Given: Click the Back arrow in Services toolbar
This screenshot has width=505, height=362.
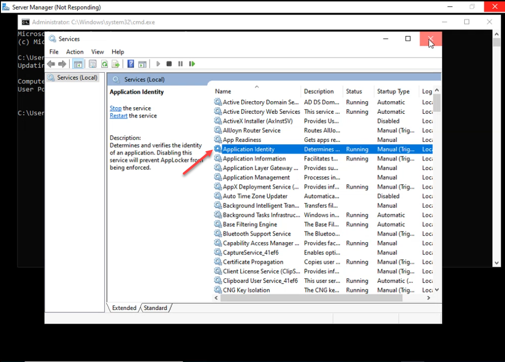Looking at the screenshot, I should (x=51, y=64).
